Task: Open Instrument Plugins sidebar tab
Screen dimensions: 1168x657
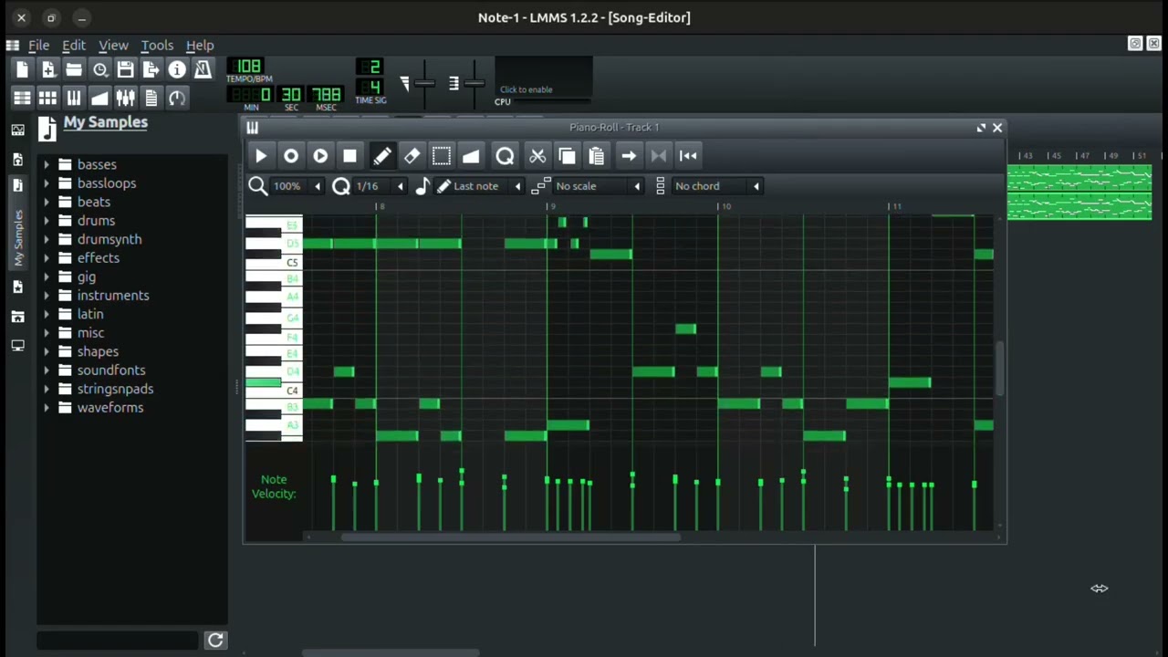Action: click(x=17, y=130)
